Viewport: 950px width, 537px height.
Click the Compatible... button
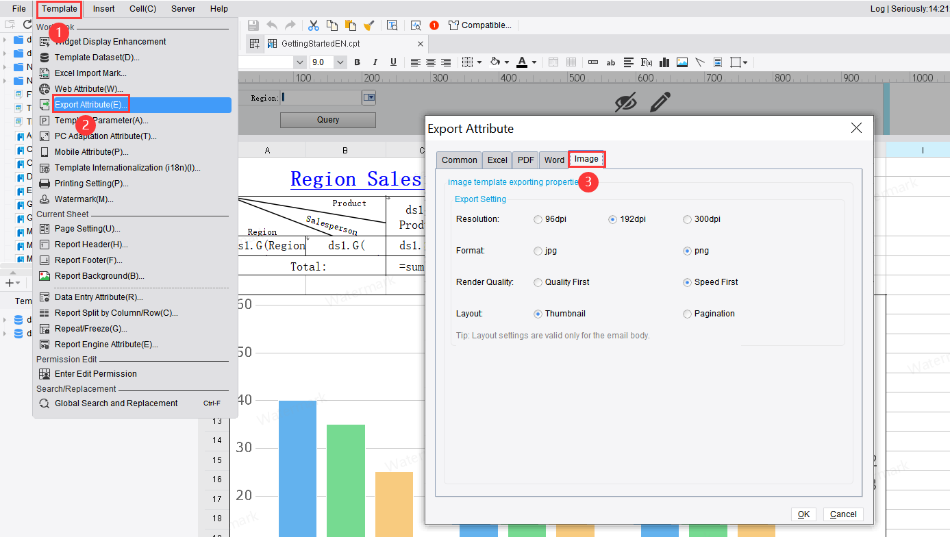[480, 25]
